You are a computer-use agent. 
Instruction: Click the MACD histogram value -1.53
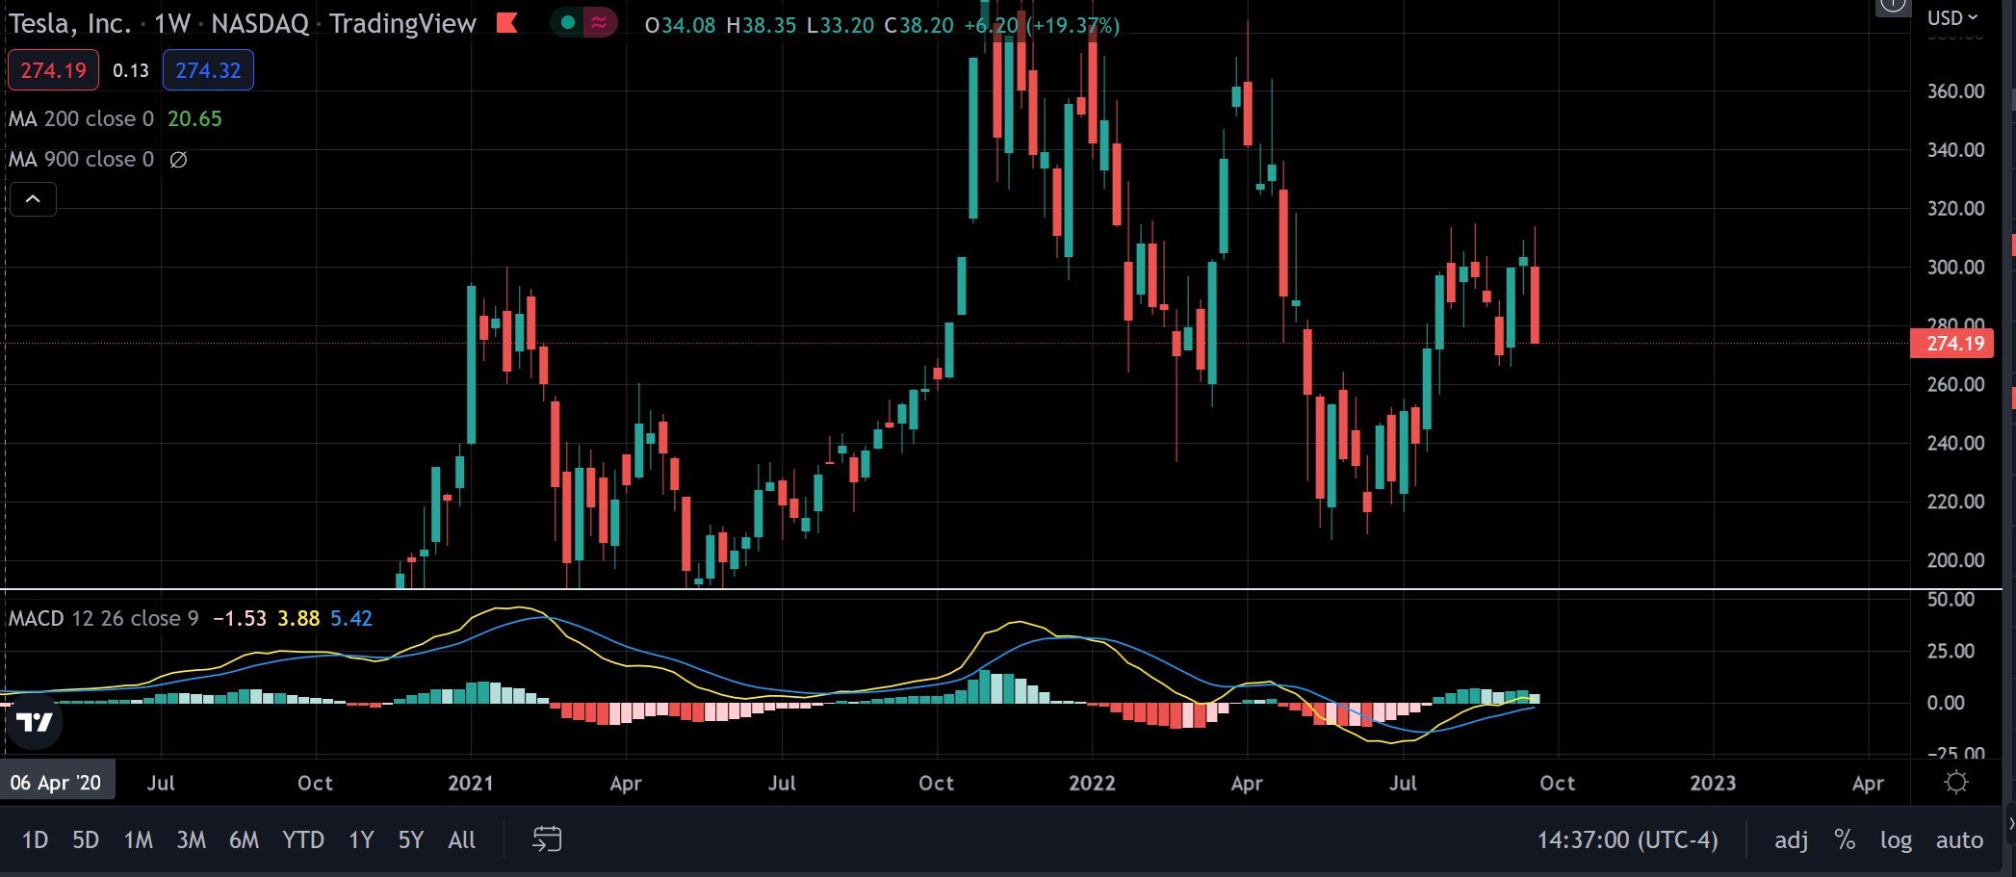pyautogui.click(x=240, y=618)
